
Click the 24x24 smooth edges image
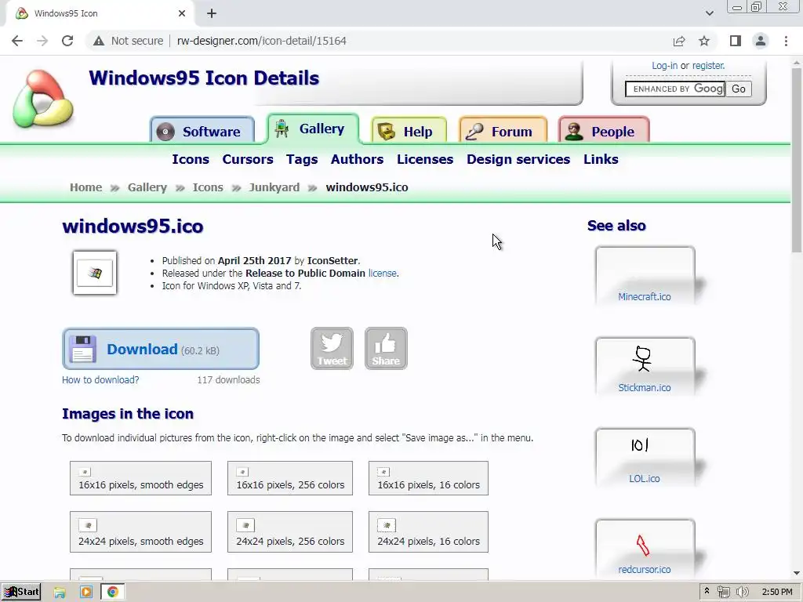pos(88,525)
